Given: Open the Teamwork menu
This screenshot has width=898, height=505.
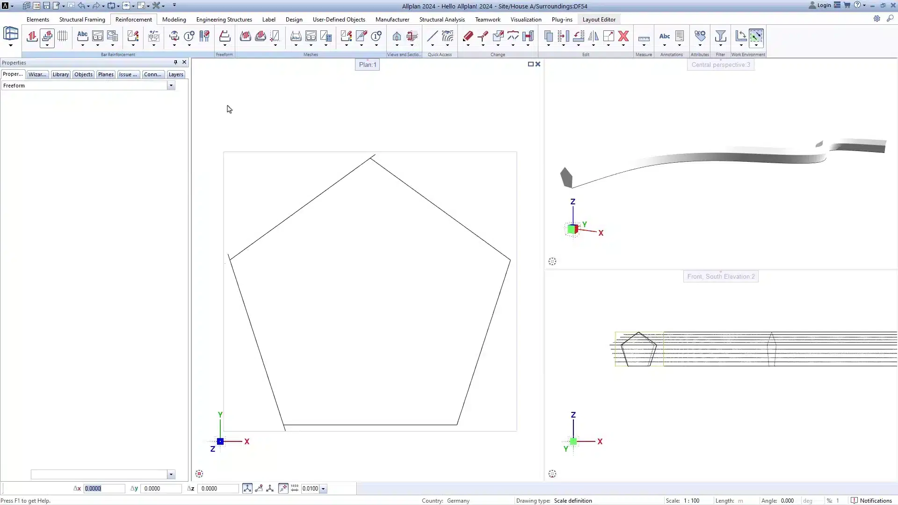Looking at the screenshot, I should pyautogui.click(x=487, y=19).
